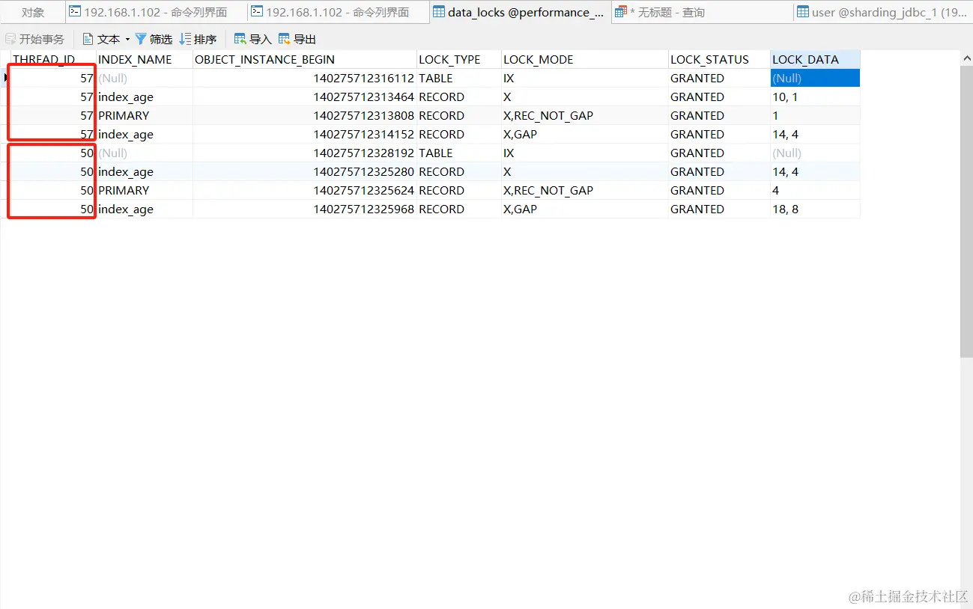This screenshot has height=609, width=973.
Task: Switch to the 无标题 - 查询 tab
Action: coord(701,12)
